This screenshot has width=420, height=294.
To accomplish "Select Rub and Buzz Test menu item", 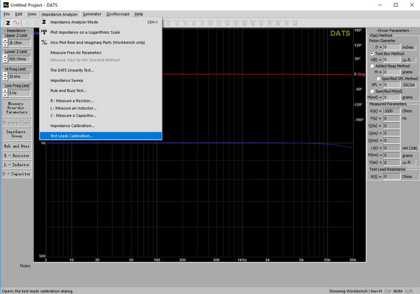I will pos(68,91).
